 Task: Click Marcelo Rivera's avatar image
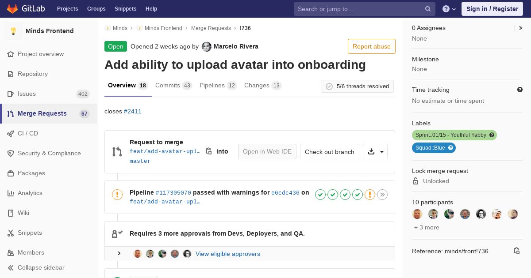click(207, 47)
